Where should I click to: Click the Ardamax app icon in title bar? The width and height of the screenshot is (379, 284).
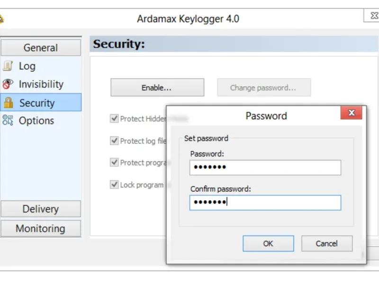click(x=1, y=19)
